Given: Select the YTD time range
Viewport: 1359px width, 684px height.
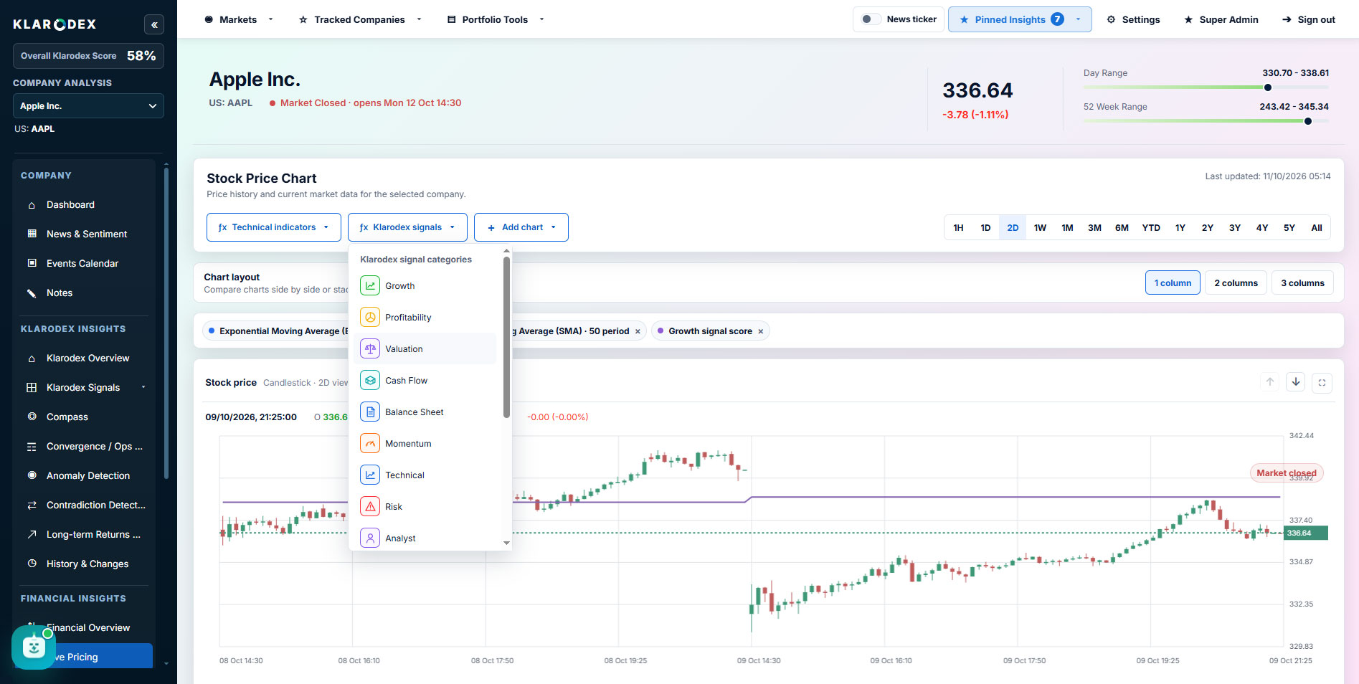Looking at the screenshot, I should tap(1151, 227).
